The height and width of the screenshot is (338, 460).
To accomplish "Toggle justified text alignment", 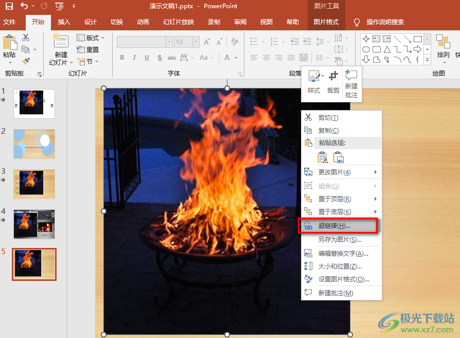I will pyautogui.click(x=291, y=58).
